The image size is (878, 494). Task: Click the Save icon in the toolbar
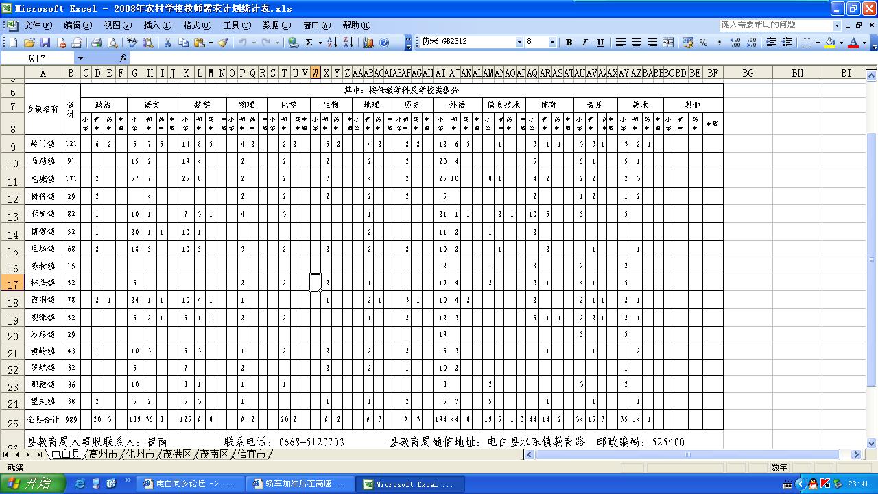[x=45, y=43]
